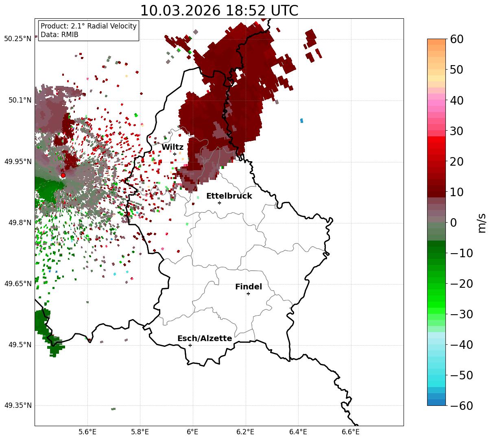Viewport: 491px width, 440px height.
Task: Click the colorbar tick label 20
Action: 456,162
